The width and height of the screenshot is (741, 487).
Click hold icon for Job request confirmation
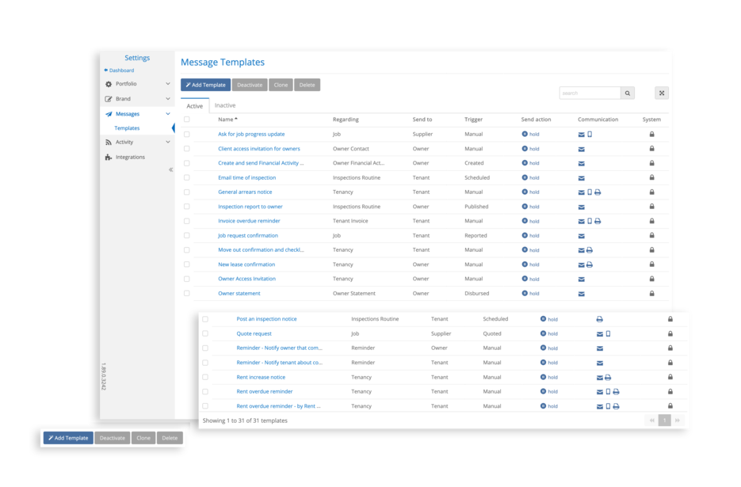click(525, 235)
